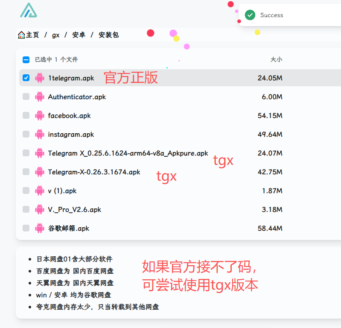Screen dimensions: 341x328
Task: Tick the checkbox for Telegram-X-0.26.3.1674.apk
Action: [26, 172]
